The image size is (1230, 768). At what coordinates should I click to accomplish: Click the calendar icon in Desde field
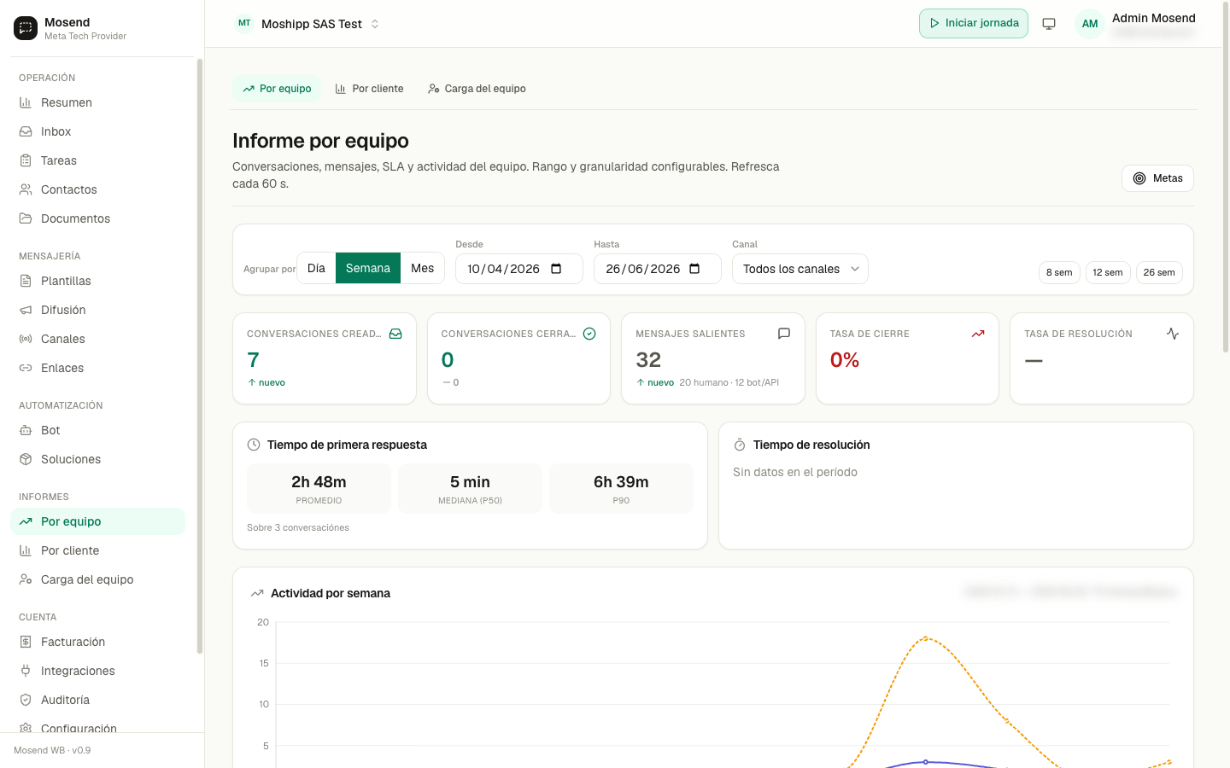556,269
